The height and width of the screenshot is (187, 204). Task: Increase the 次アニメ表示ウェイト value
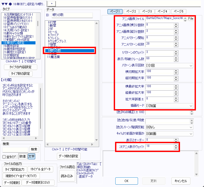coord(176,145)
